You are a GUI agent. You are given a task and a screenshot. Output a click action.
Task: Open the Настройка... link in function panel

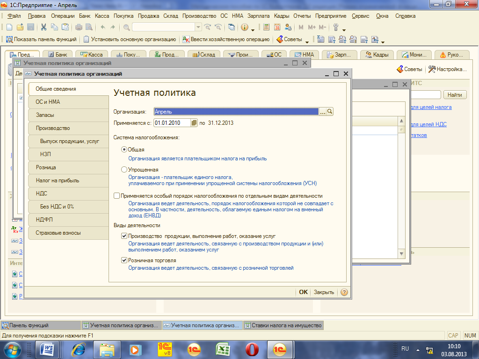[x=448, y=69]
